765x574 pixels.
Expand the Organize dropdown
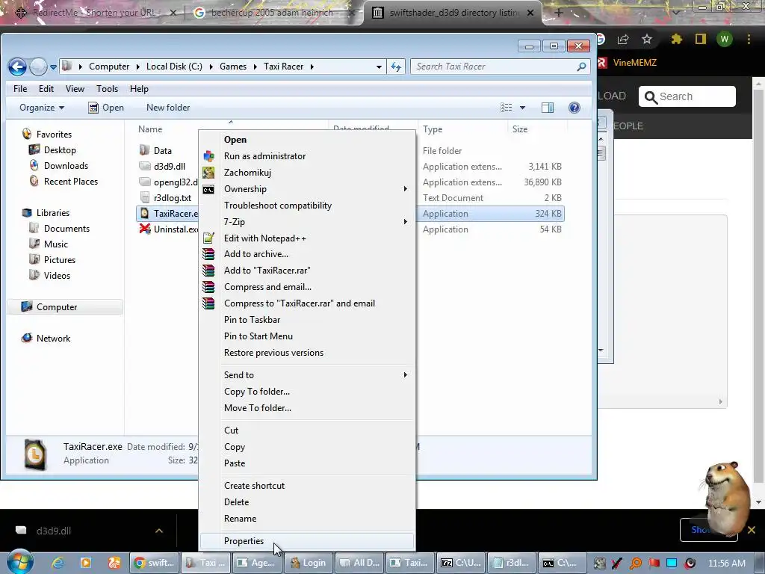tap(42, 108)
